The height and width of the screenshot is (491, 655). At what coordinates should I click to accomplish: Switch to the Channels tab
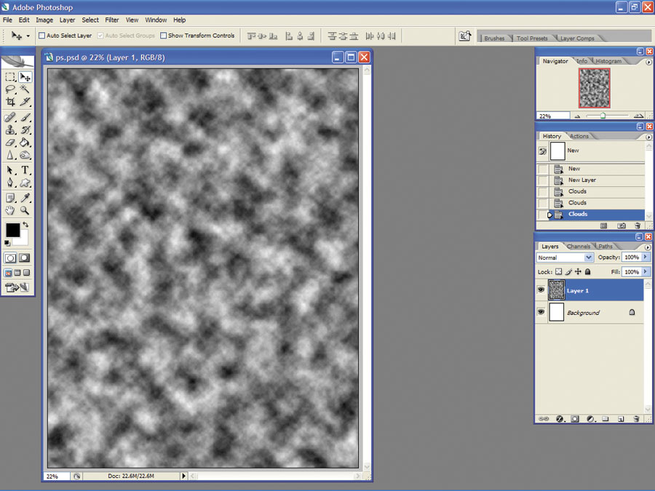pos(579,247)
